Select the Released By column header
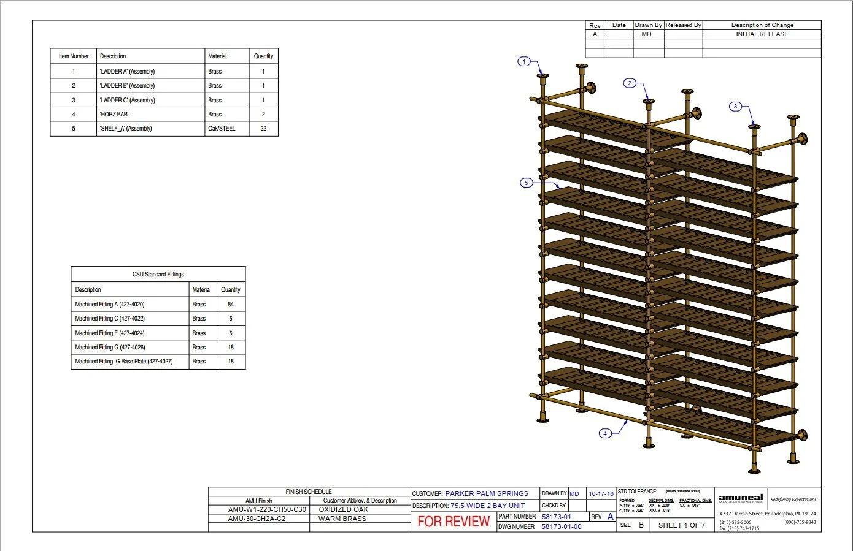This screenshot has height=551, width=853. click(683, 25)
